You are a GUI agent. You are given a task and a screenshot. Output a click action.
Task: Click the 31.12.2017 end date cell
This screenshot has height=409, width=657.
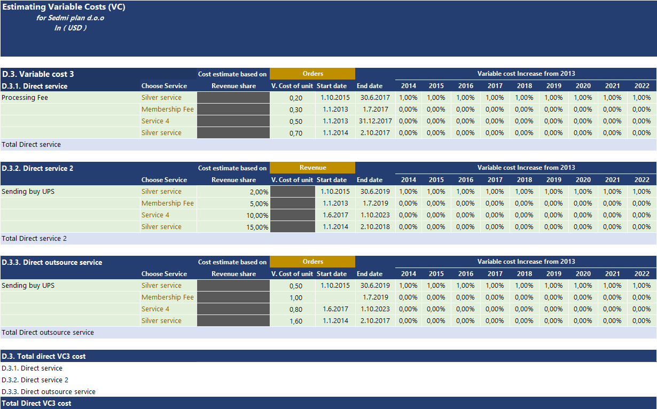click(375, 121)
